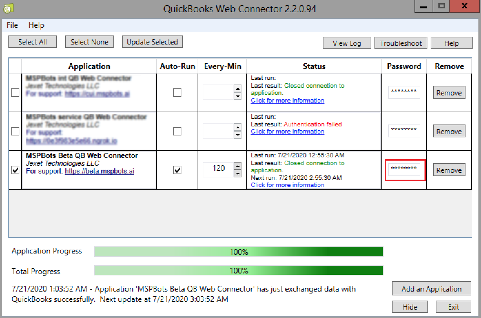Open 'Click for more information' under Closed connection, first row
Viewport: 481px width, 318px height.
288,100
